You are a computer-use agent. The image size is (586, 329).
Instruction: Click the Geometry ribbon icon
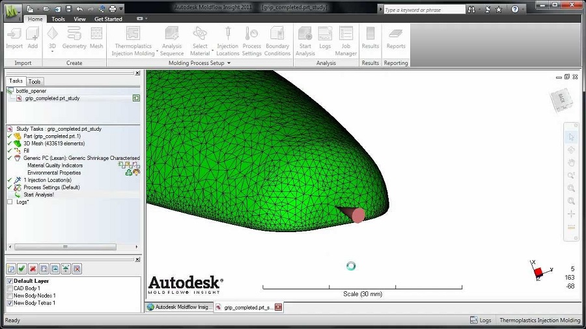point(74,38)
